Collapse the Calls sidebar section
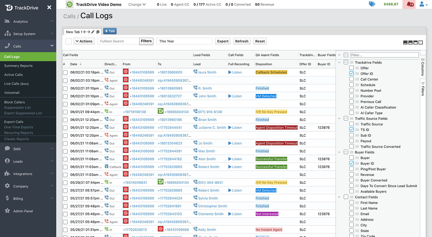The height and width of the screenshot is (237, 432). click(28, 46)
